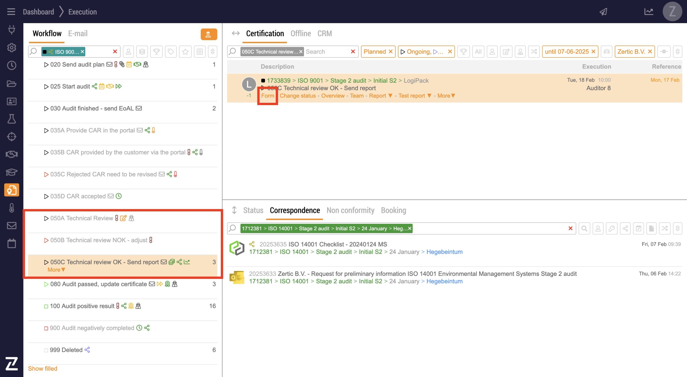Click the thermometer icon in sidebar
This screenshot has width=687, height=377.
pos(12,208)
